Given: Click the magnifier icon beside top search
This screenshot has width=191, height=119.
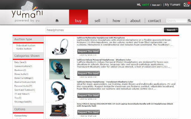Looking at the screenshot, I should point(189,21).
